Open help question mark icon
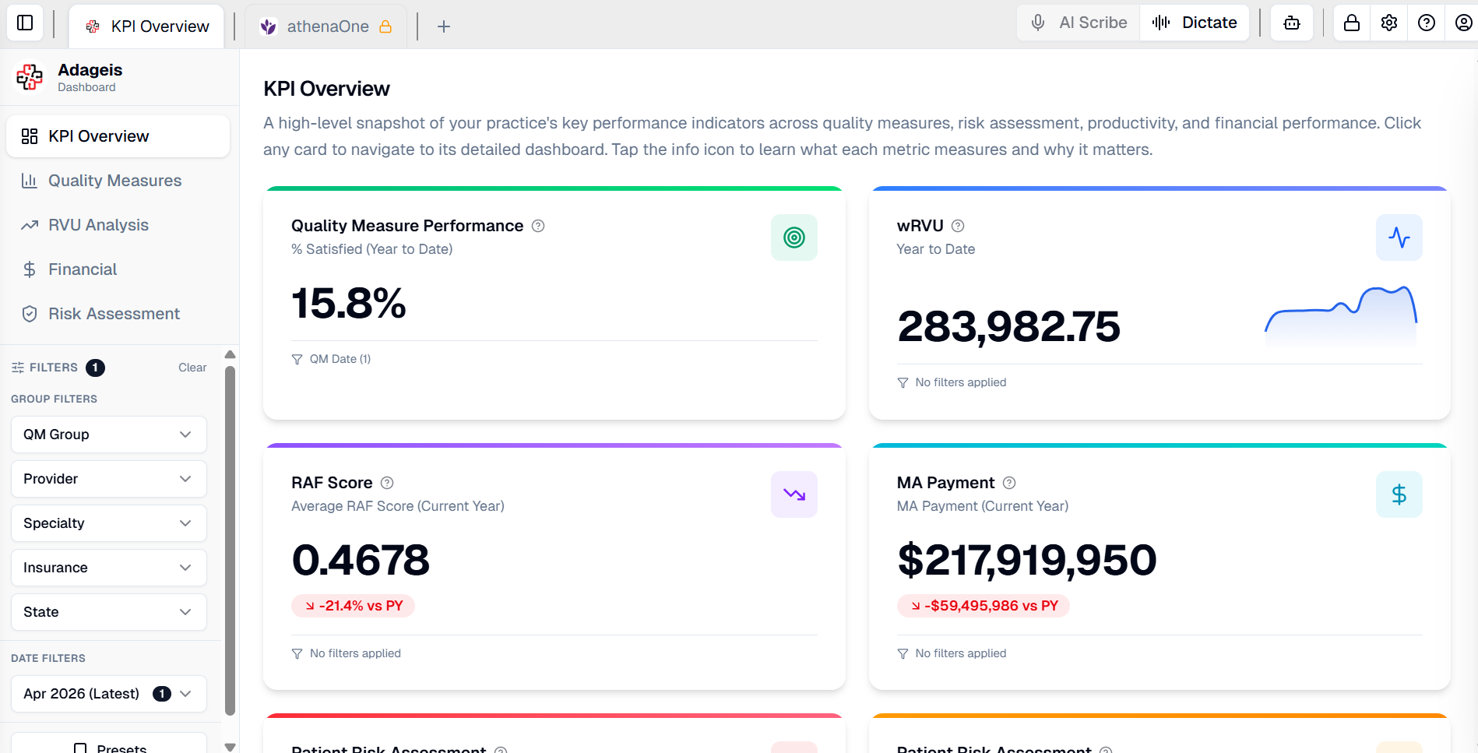Image resolution: width=1478 pixels, height=753 pixels. 1427,23
